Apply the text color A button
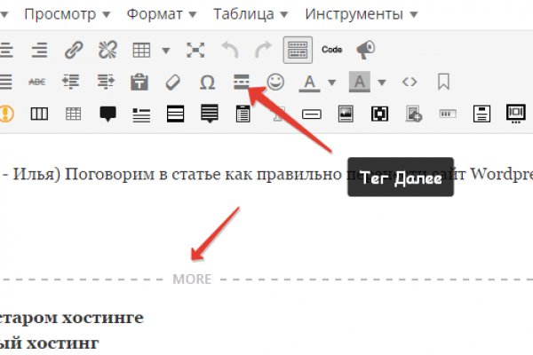This screenshot has width=533, height=355. click(310, 82)
